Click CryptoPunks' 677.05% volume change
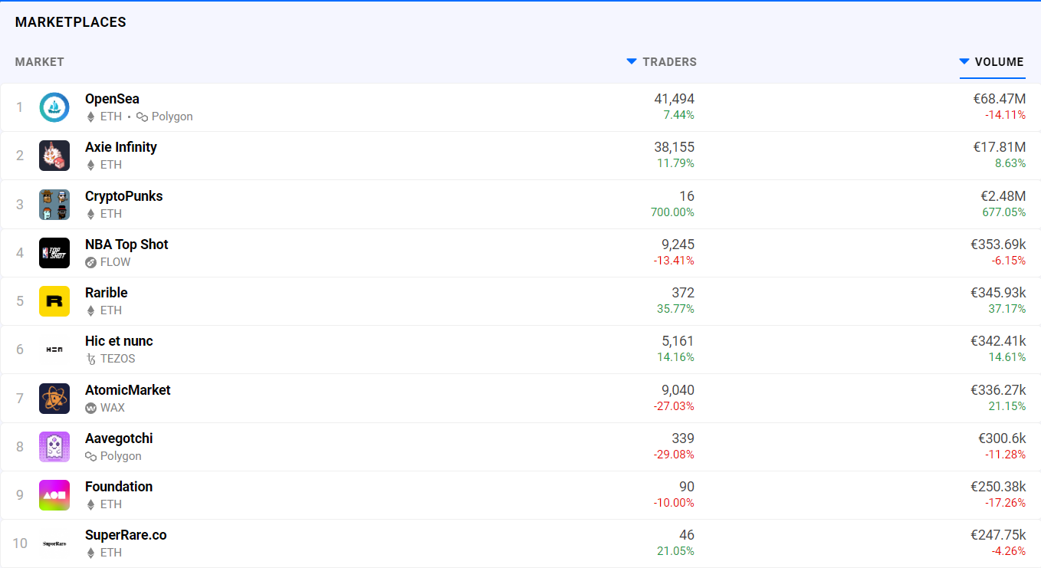Viewport: 1041px width, 568px height. pyautogui.click(x=1004, y=212)
